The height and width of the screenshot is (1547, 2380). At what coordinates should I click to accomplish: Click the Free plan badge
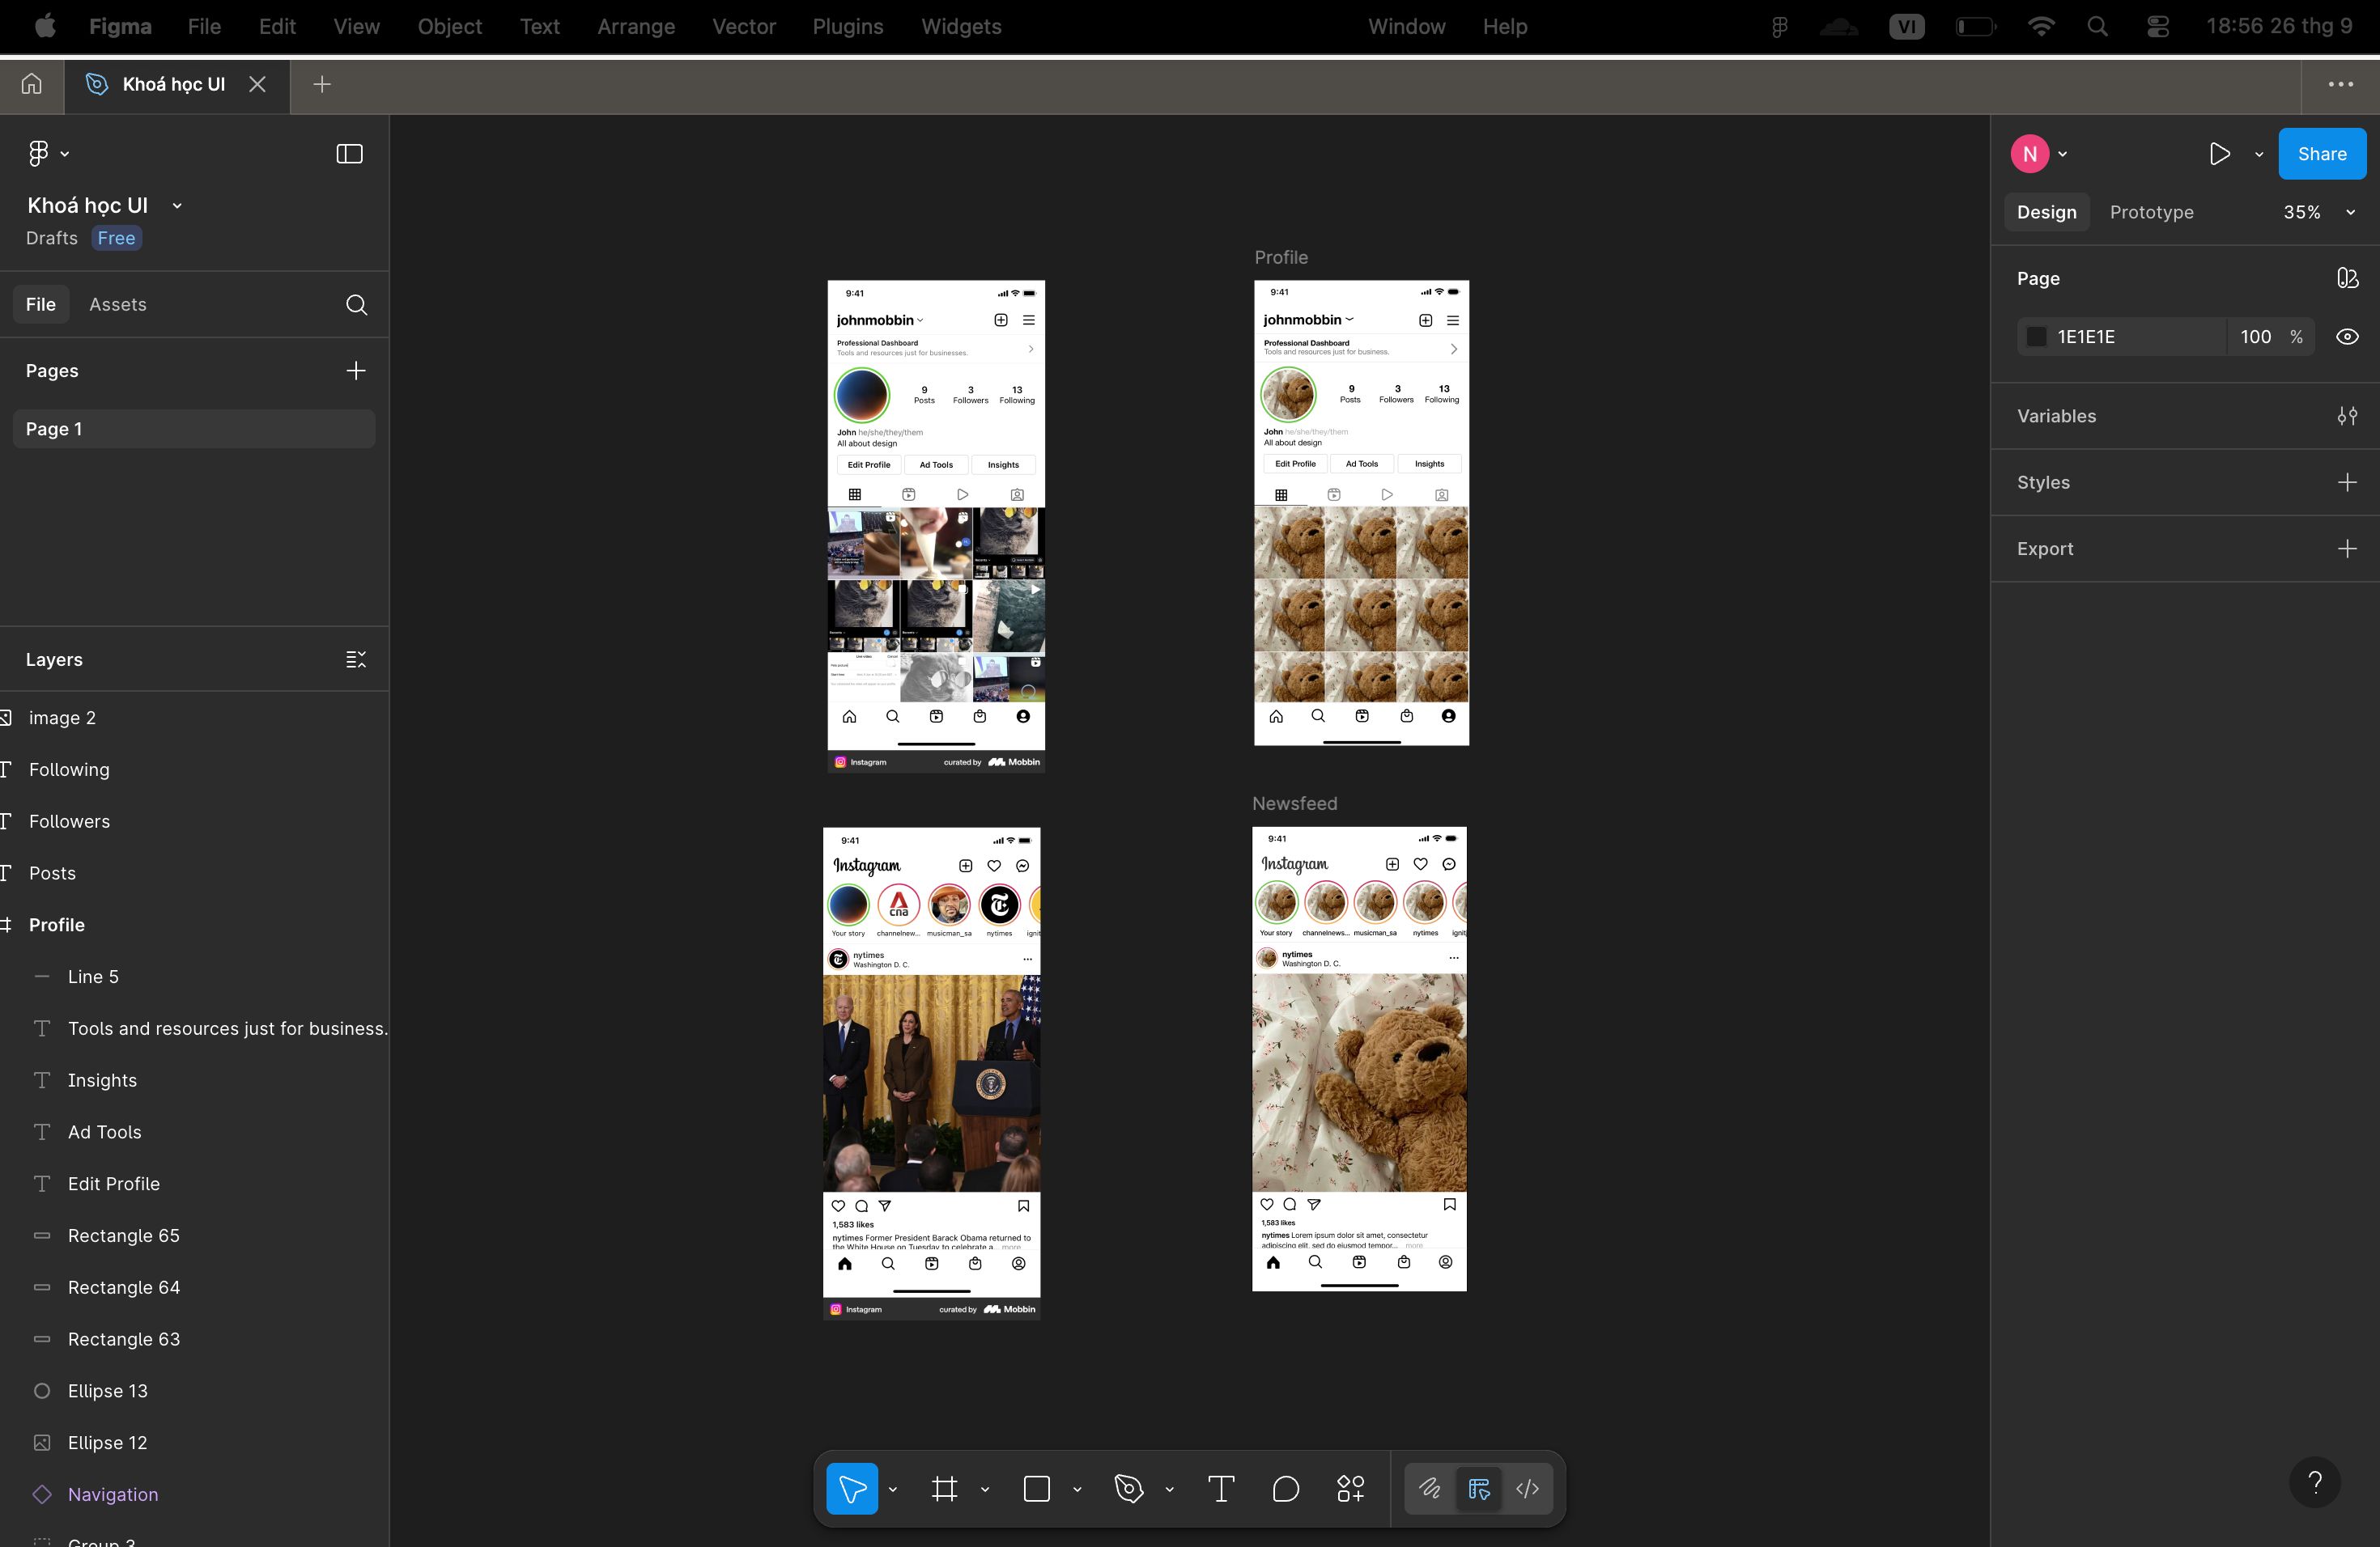pos(116,238)
